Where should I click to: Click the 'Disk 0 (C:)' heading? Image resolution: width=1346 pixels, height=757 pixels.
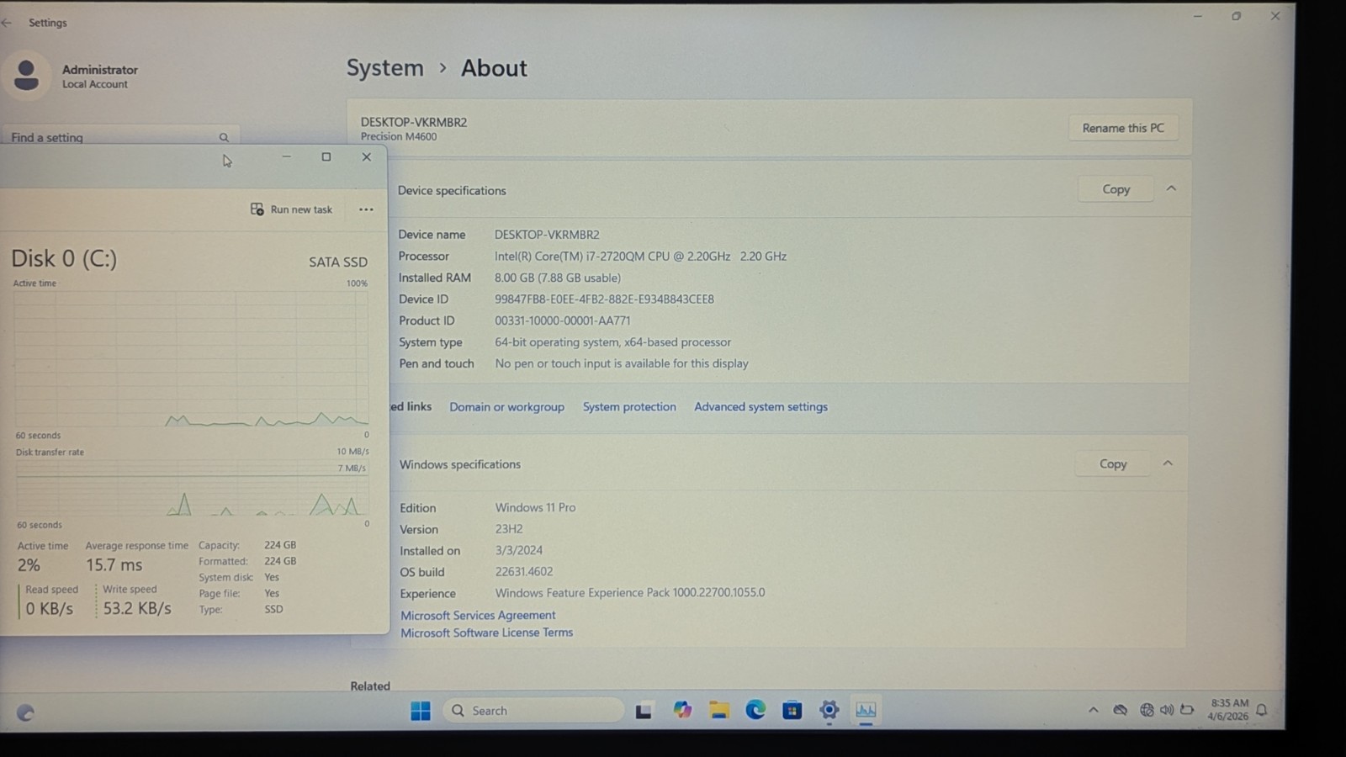pyautogui.click(x=64, y=259)
